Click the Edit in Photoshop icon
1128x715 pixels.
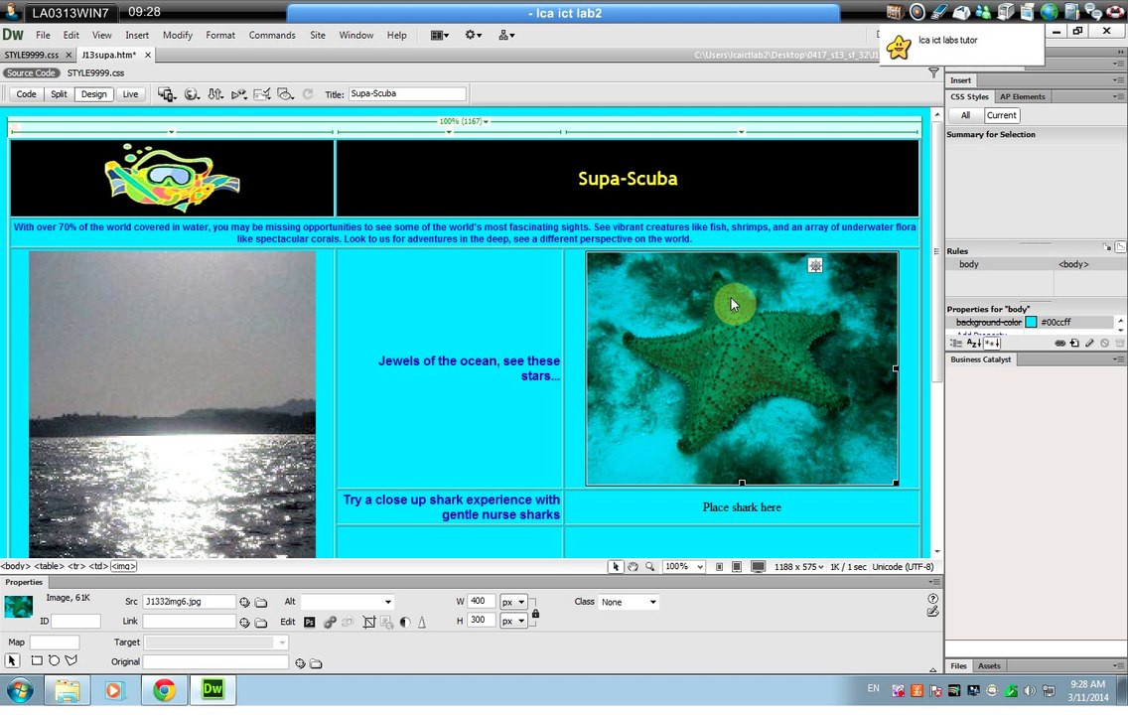(x=309, y=623)
